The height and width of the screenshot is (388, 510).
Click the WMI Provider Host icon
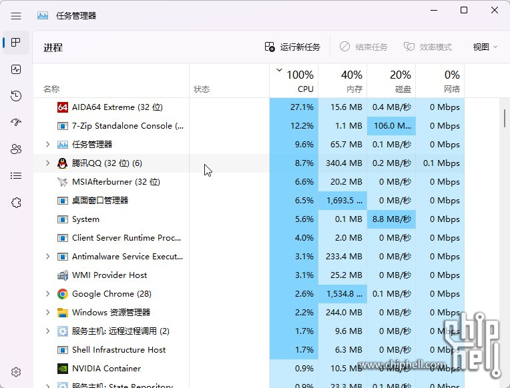point(63,275)
